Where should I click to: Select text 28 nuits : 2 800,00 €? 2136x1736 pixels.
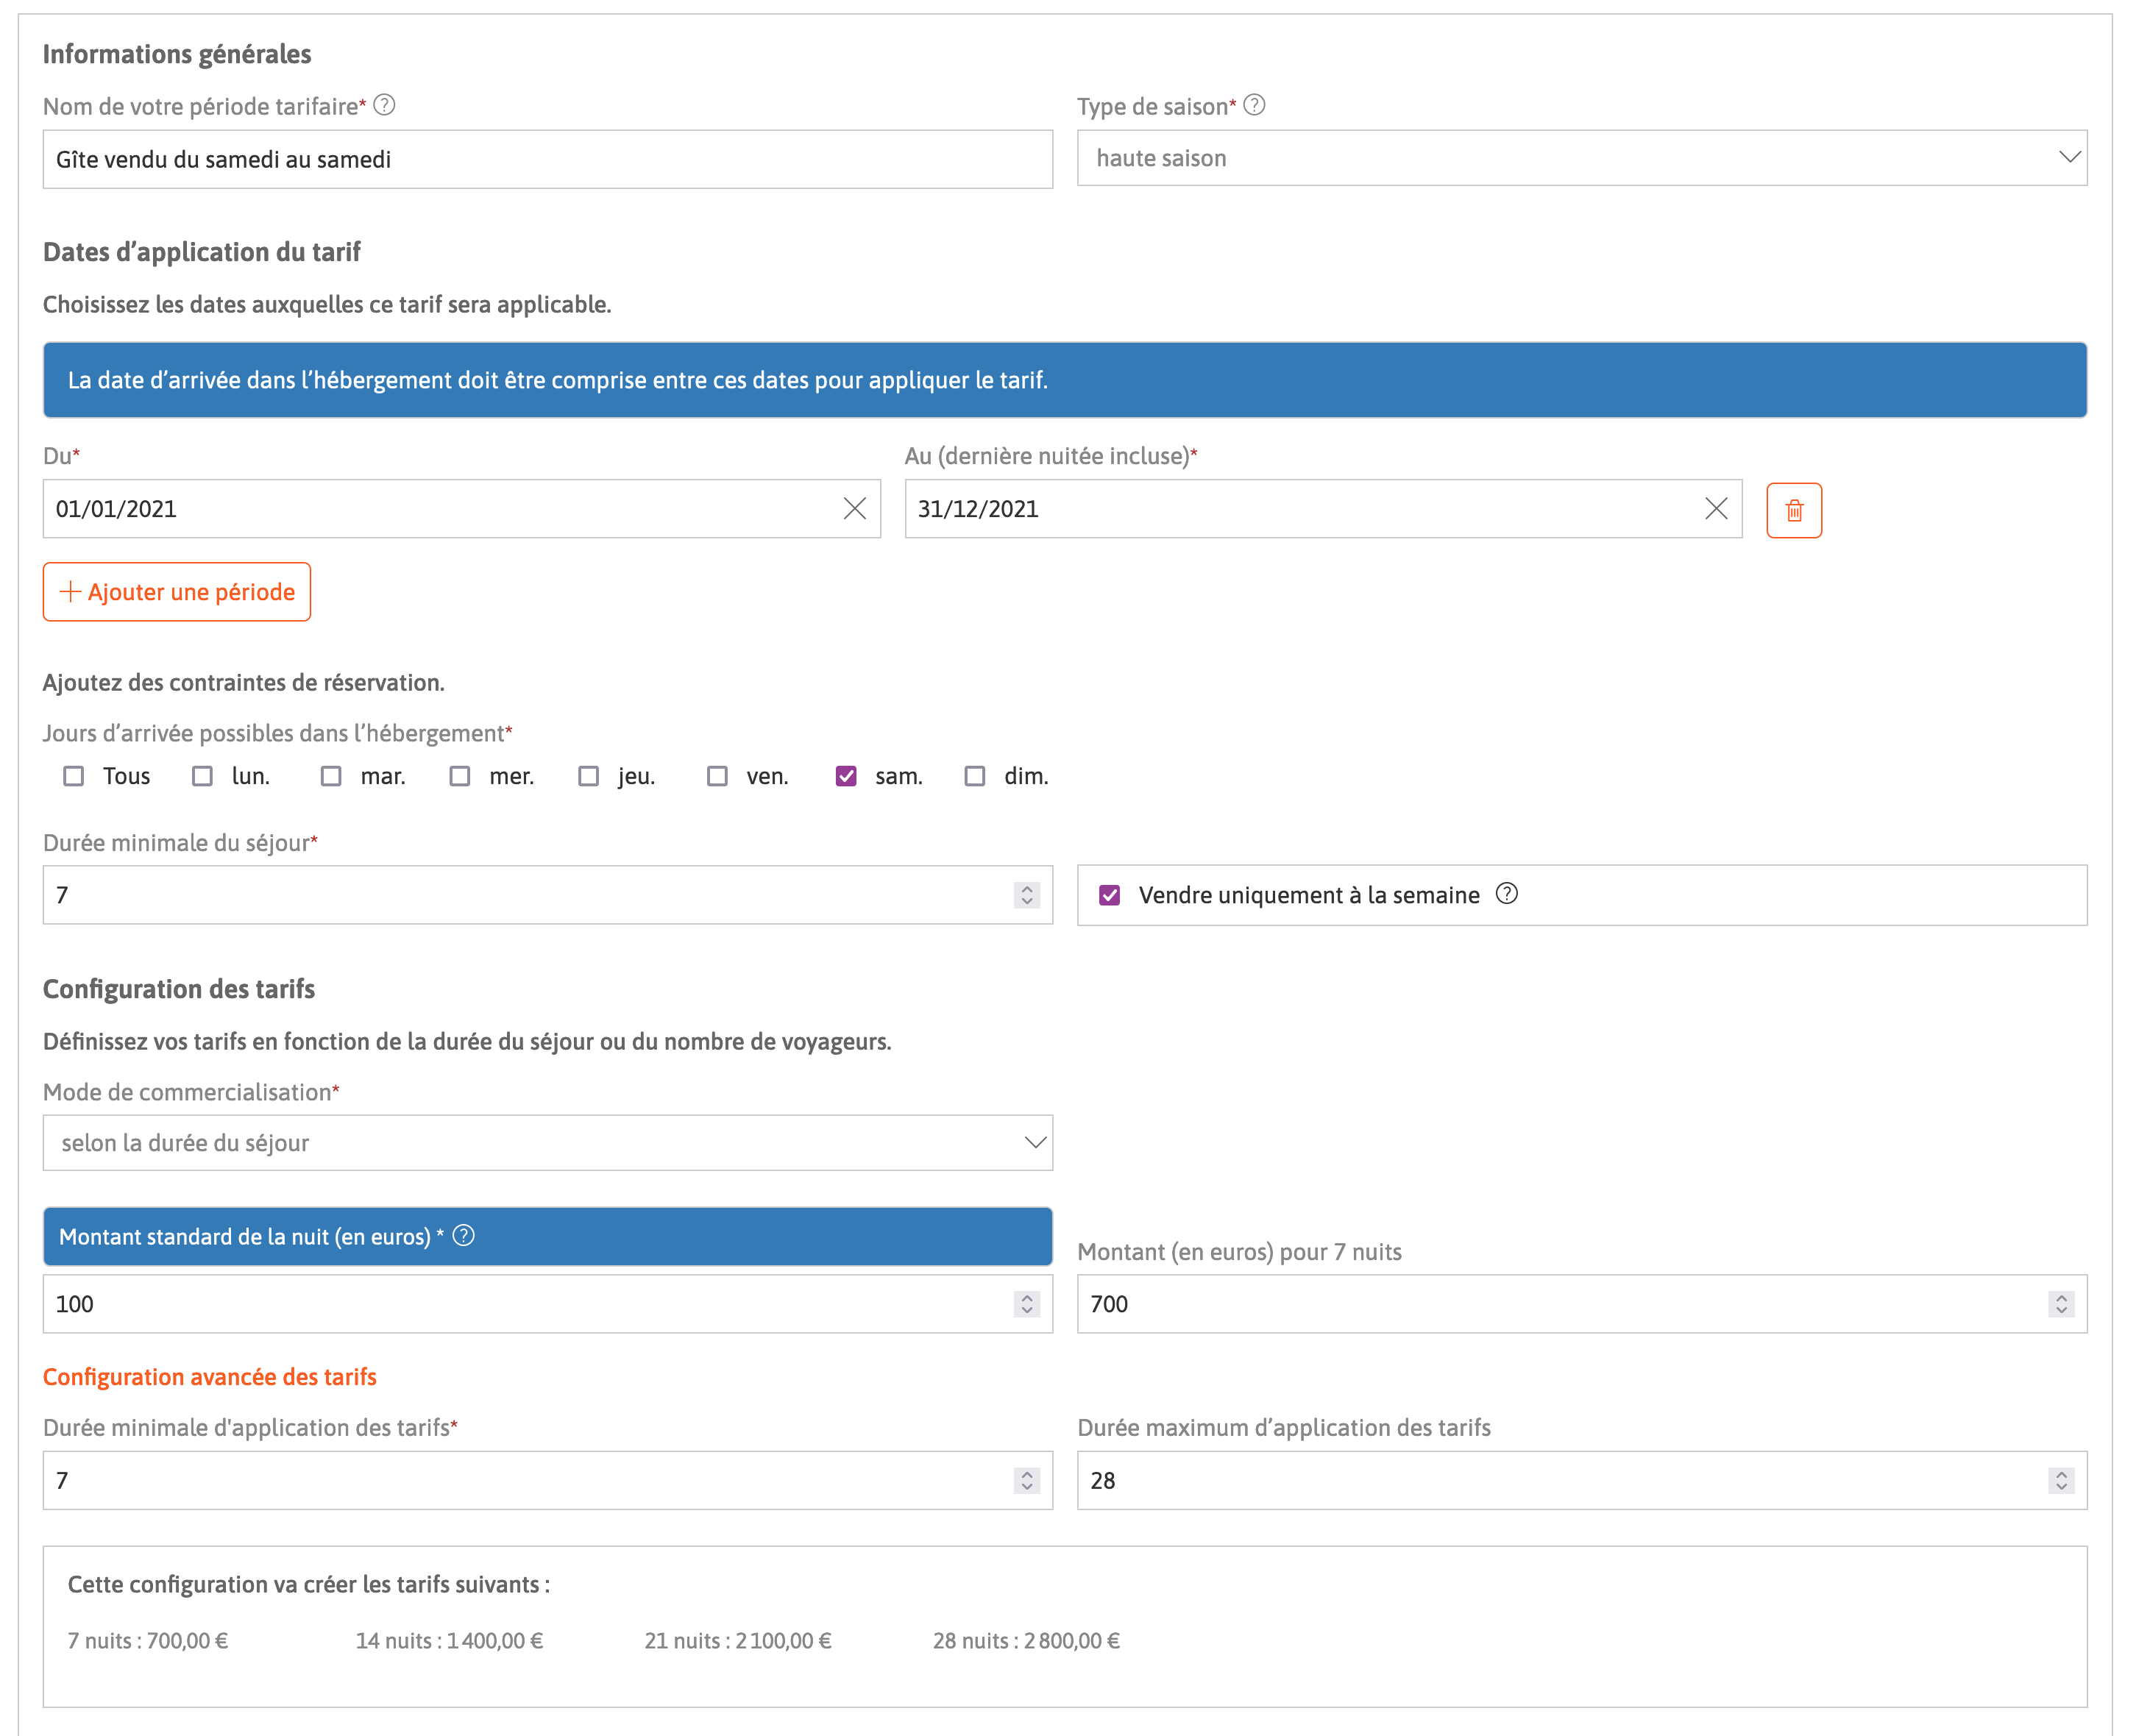(1027, 1641)
